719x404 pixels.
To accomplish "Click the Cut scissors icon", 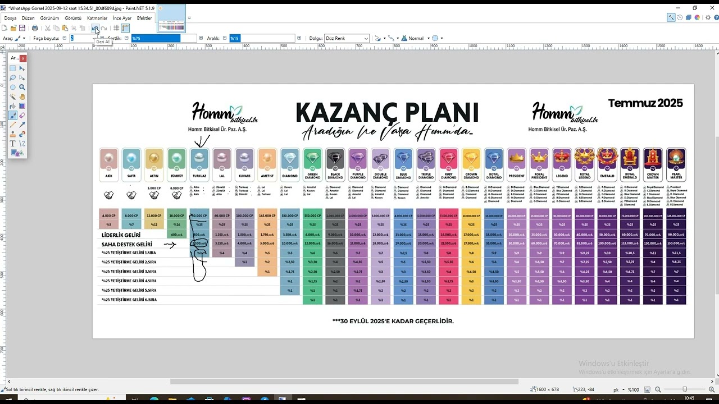I will [48, 28].
